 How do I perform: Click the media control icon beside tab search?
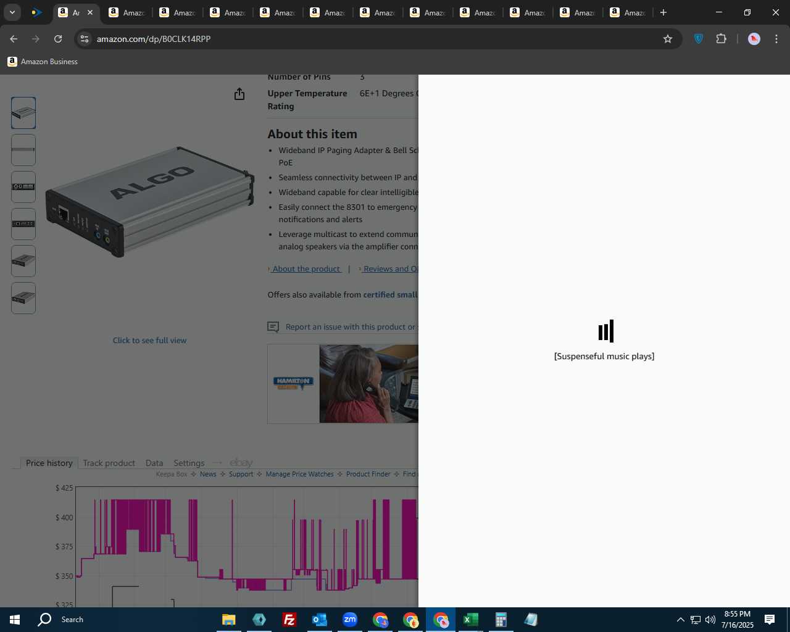coord(36,12)
